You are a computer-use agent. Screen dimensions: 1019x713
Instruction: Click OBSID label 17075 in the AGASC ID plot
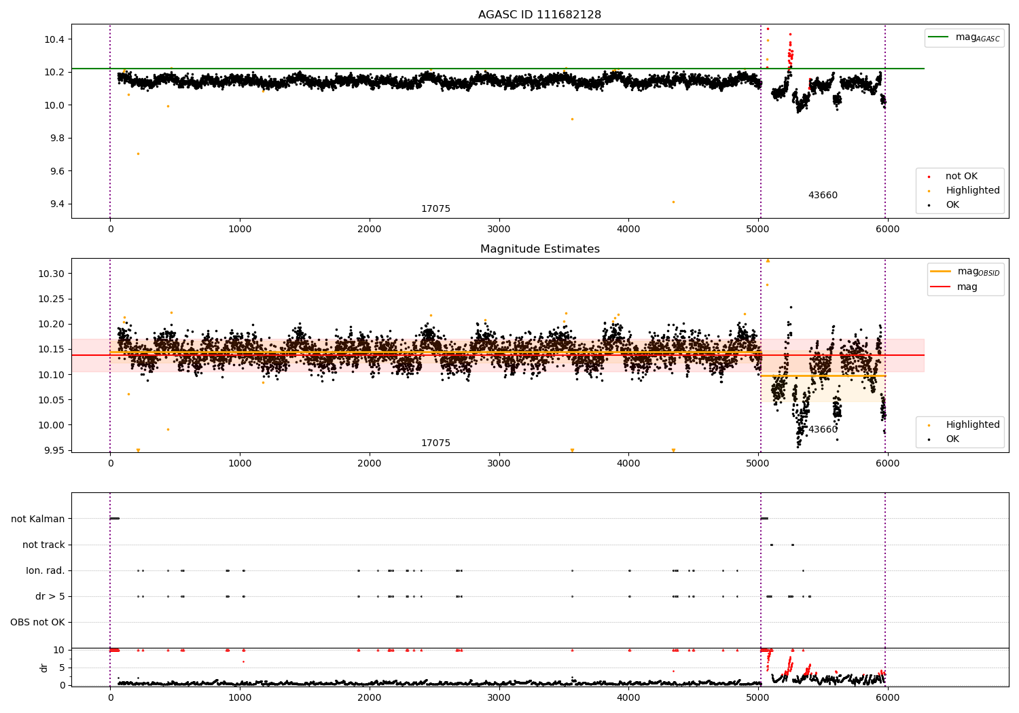coord(435,209)
